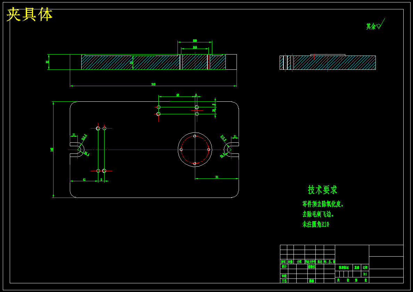Image resolution: width=413 pixels, height=292 pixels.
Task: Click the 41 horizontal dimension
Action: pyautogui.click(x=84, y=180)
